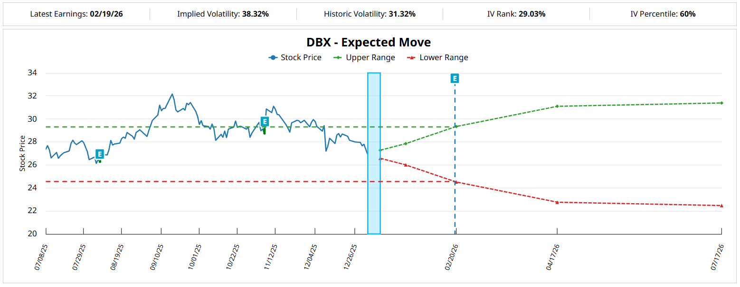Toggle the Lower Range legend entry
The image size is (740, 287).
click(438, 58)
